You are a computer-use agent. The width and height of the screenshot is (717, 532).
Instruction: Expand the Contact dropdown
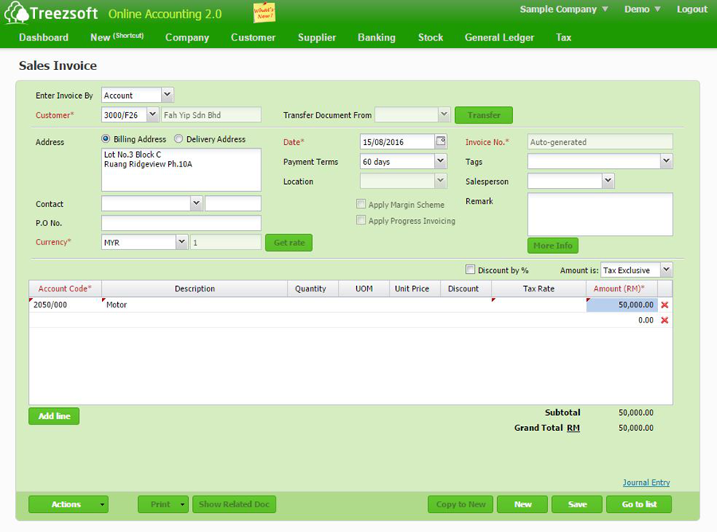pyautogui.click(x=196, y=203)
